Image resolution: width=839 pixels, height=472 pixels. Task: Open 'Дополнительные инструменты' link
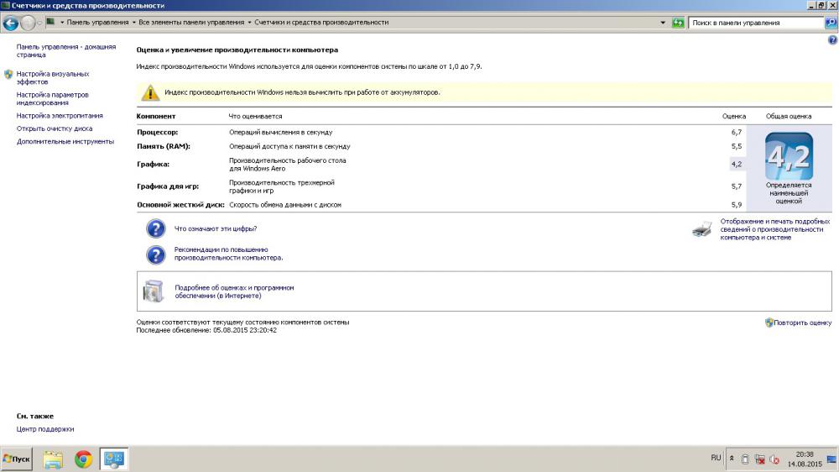tap(65, 141)
